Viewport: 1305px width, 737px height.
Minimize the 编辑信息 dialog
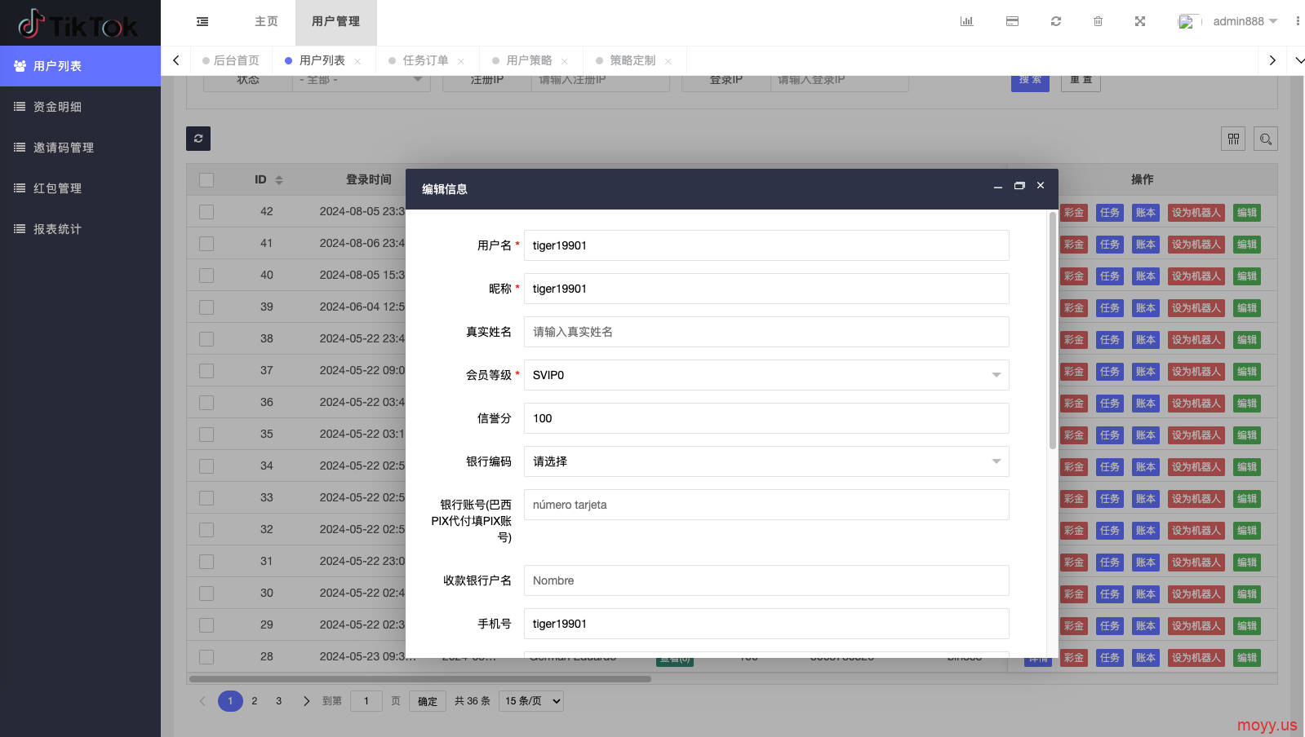997,187
